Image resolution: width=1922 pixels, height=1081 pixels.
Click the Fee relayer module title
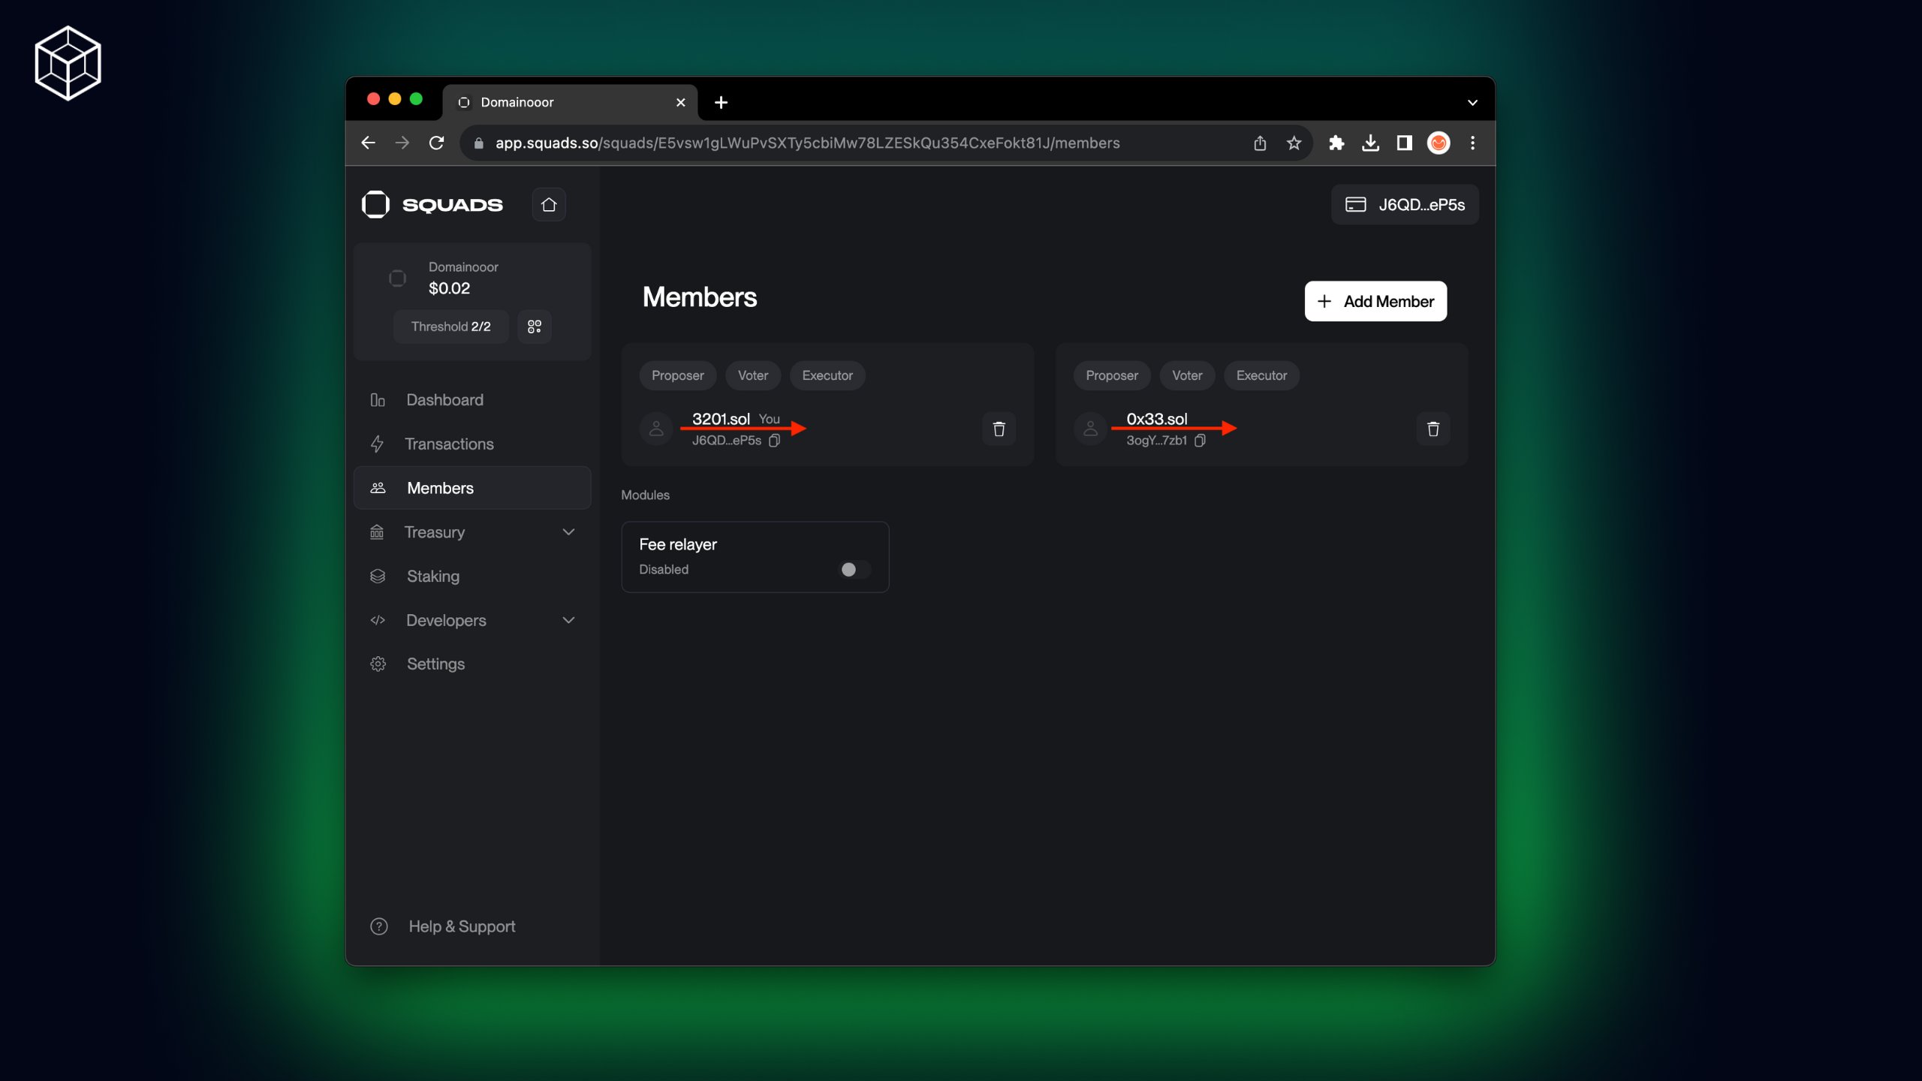pyautogui.click(x=677, y=544)
